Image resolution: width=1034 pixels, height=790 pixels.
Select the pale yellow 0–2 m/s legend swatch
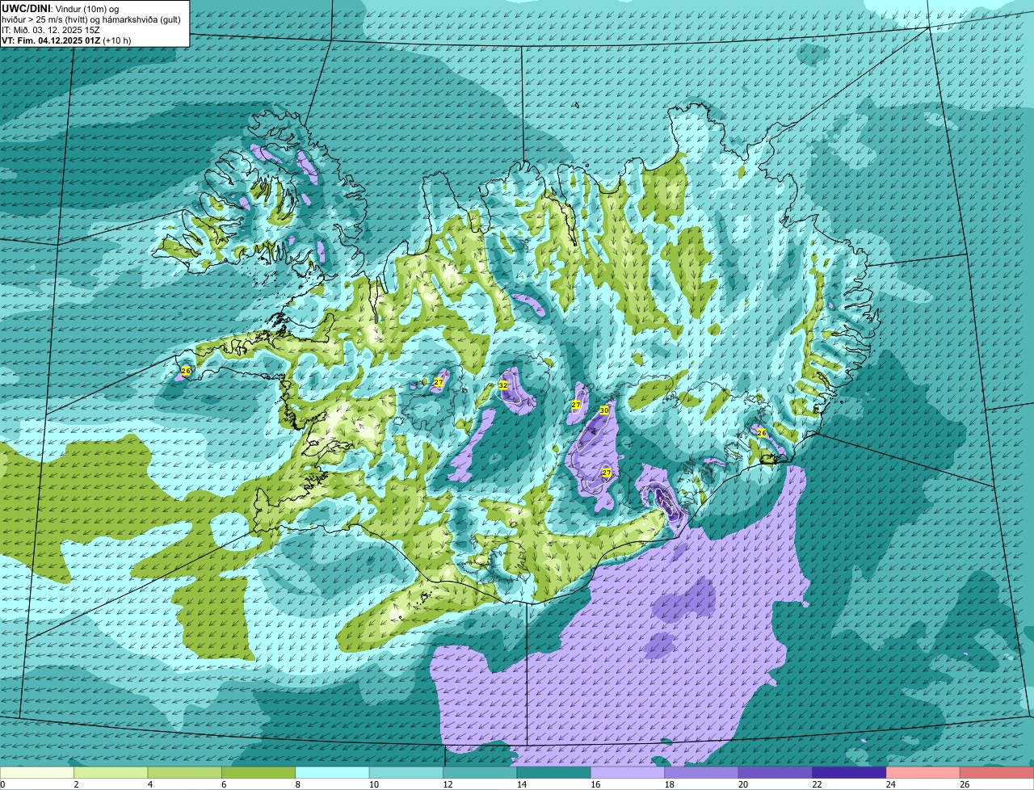(37, 772)
